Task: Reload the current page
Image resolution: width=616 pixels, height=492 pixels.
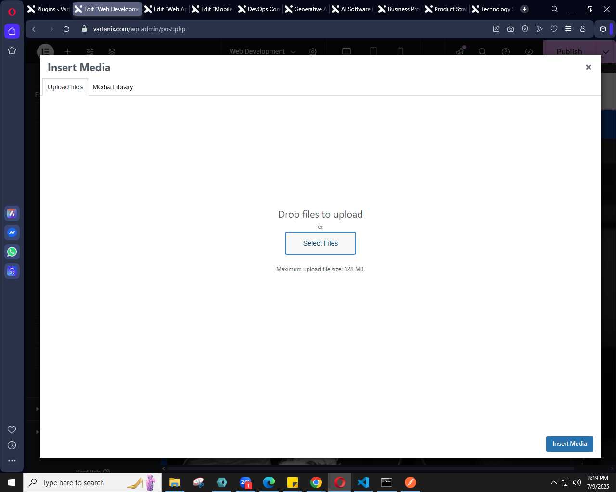Action: (66, 29)
